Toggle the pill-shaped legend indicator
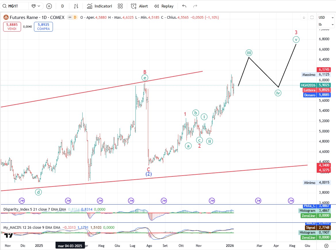This screenshot has width=336, height=250. (x=70, y=17)
